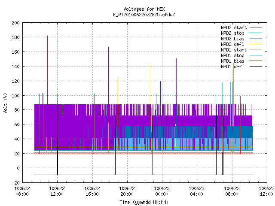Click the green NPD2 stop legend line
Image resolution: width=275 pixels, height=206 pixels.
(x=256, y=33)
